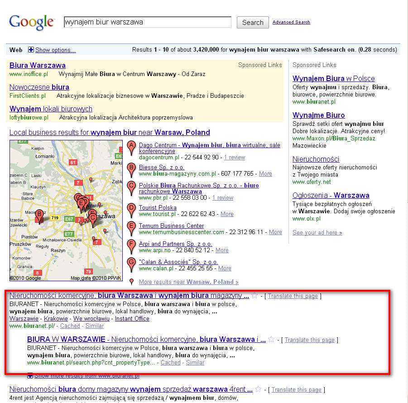408x403 pixels.
Task: Open Cached link for www.biuranet.pl/
Action: point(70,326)
